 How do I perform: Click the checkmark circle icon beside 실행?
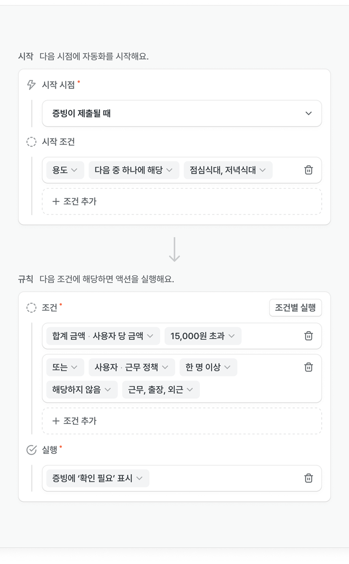[31, 450]
